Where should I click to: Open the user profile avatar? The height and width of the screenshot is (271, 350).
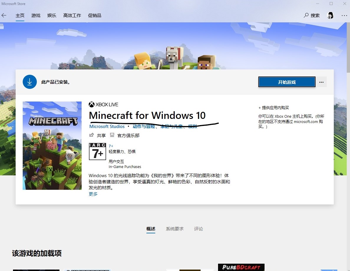tap(330, 15)
